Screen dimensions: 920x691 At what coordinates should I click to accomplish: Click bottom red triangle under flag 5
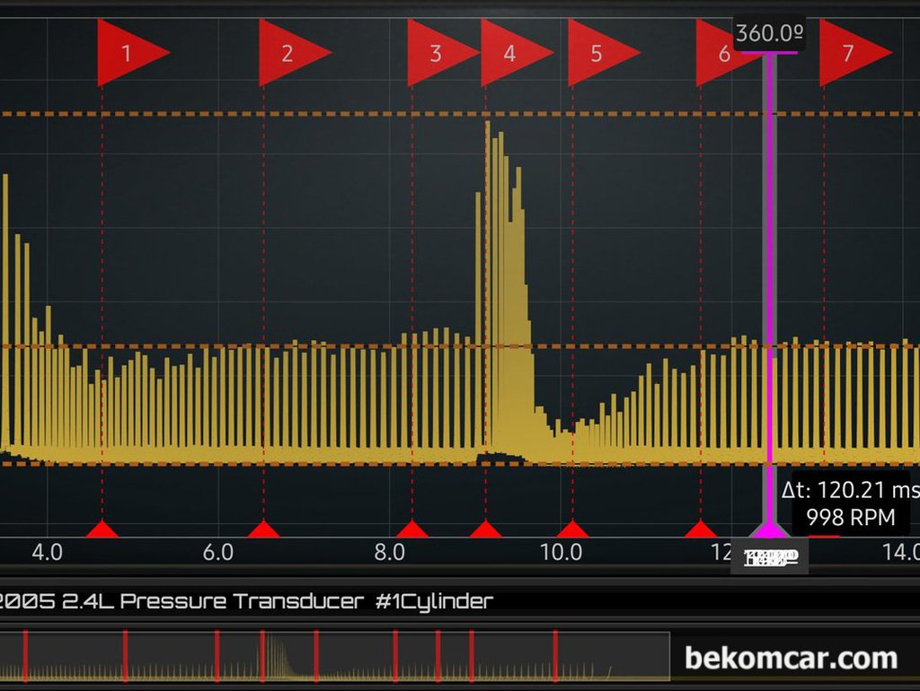tap(572, 529)
